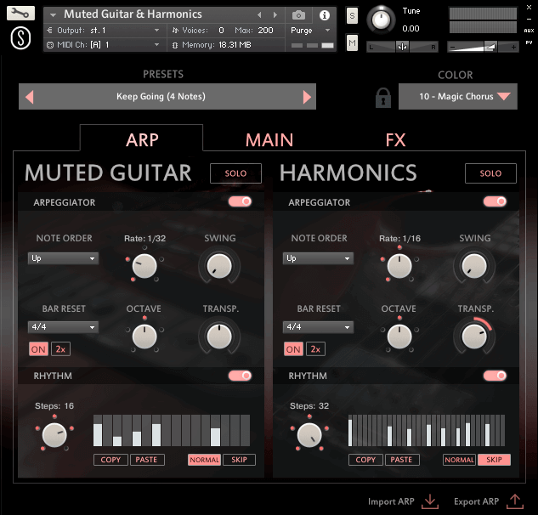Viewport: 538px width, 515px height.
Task: Select next preset with right arrow
Action: click(x=307, y=97)
